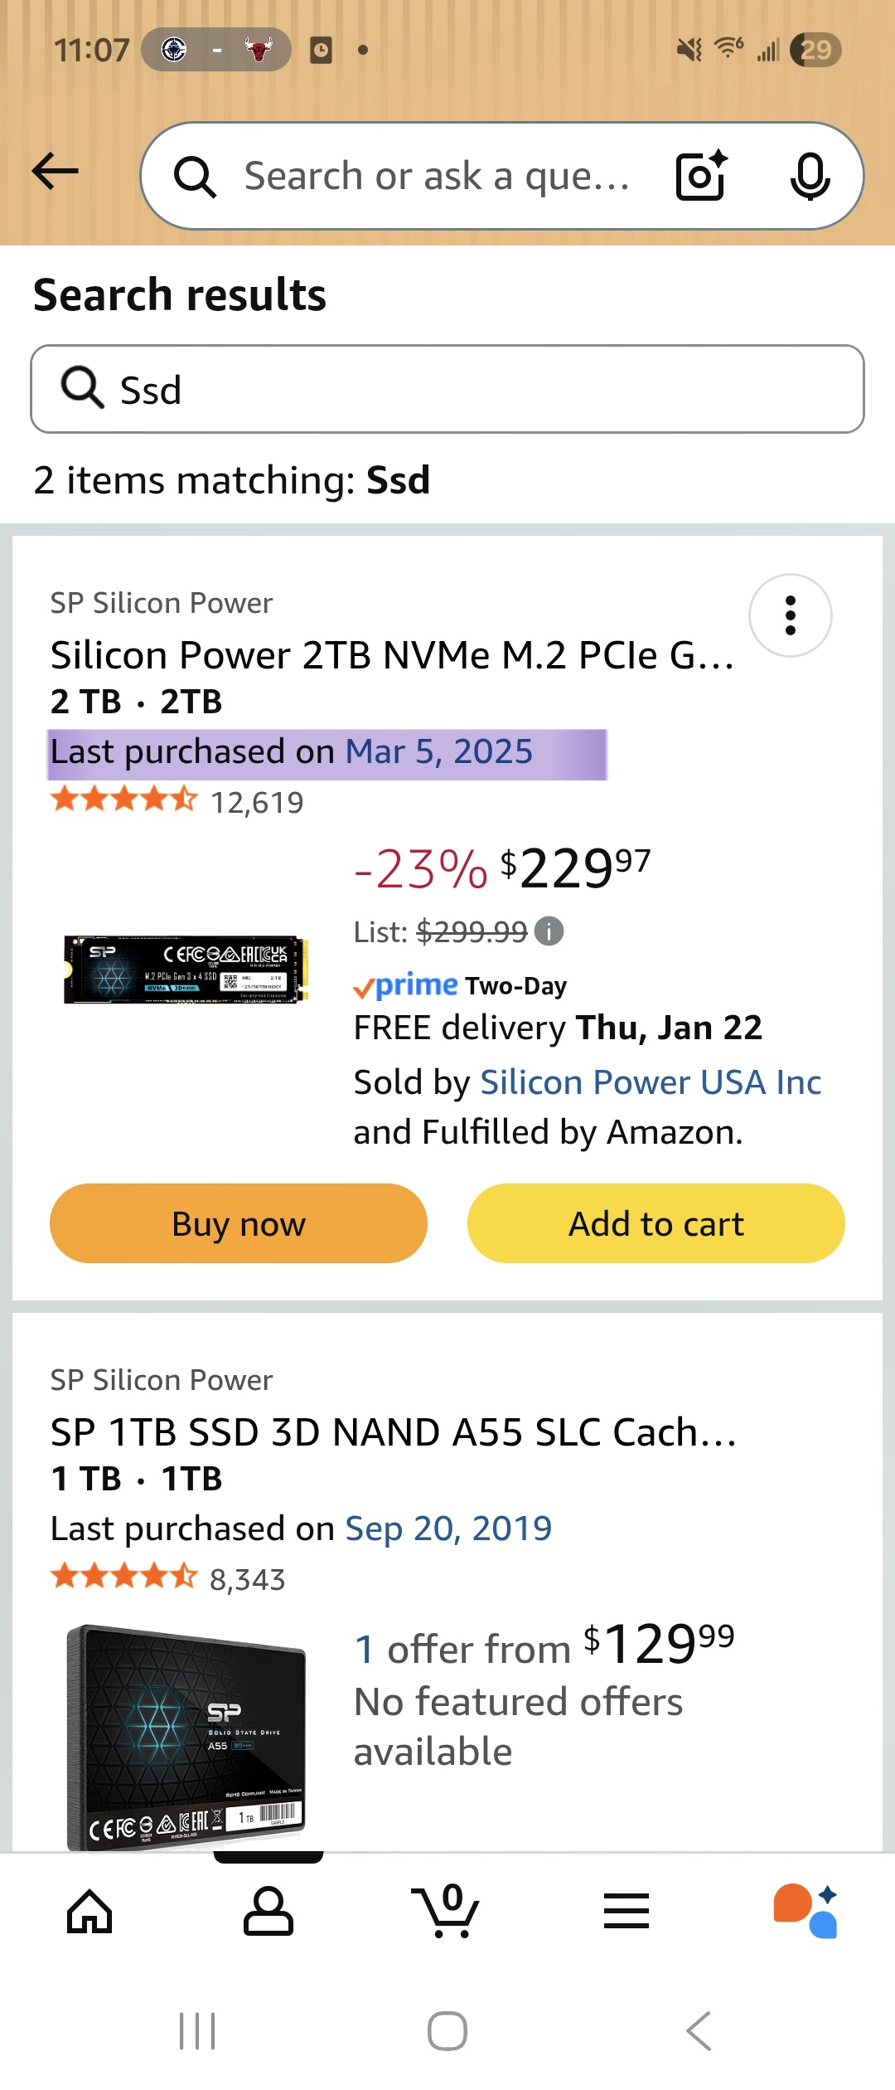
Task: Tap the back arrow icon
Action: (x=56, y=173)
